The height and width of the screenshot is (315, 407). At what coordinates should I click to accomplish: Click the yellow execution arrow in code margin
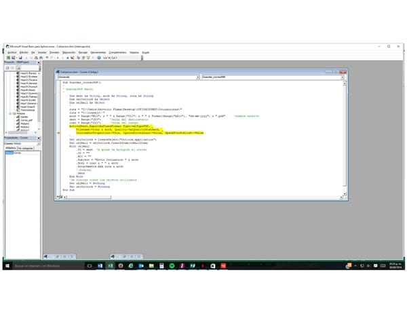58,133
